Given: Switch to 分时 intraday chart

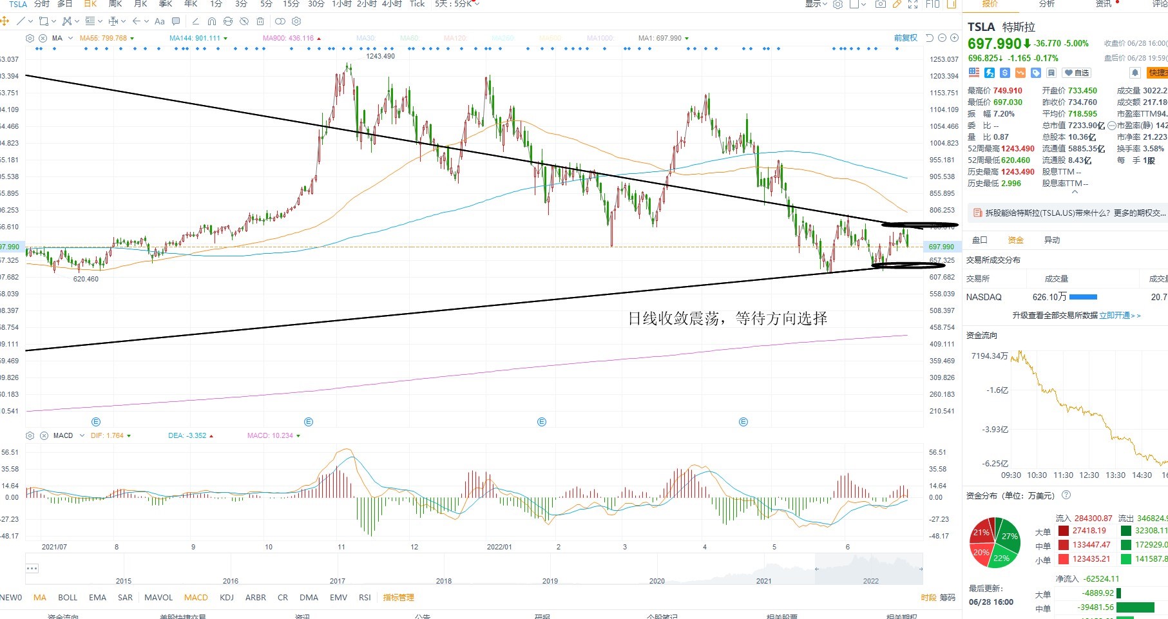Looking at the screenshot, I should (42, 4).
